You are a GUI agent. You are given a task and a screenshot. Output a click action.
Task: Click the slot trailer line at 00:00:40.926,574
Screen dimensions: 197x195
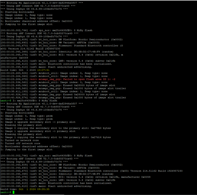point(63,98)
